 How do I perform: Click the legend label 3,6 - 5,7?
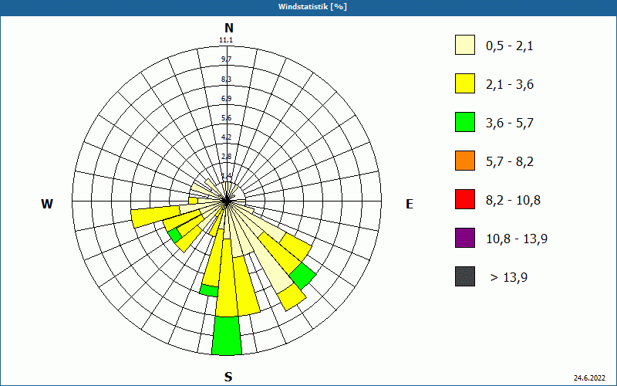510,124
